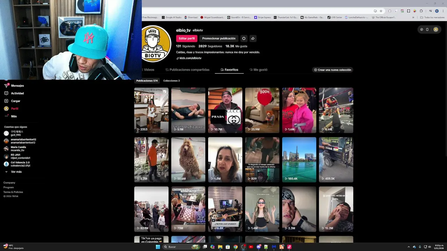Open Todos los marcadores folder
The height and width of the screenshot is (251, 447).
(432, 17)
